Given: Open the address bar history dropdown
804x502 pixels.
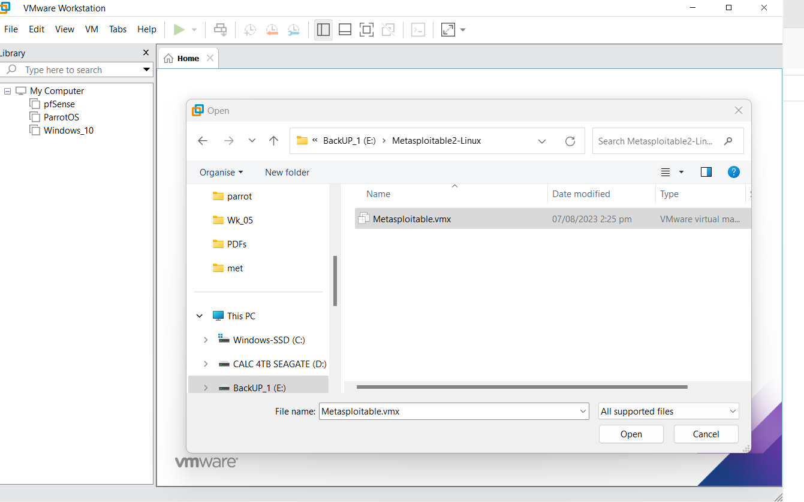Looking at the screenshot, I should [x=542, y=141].
